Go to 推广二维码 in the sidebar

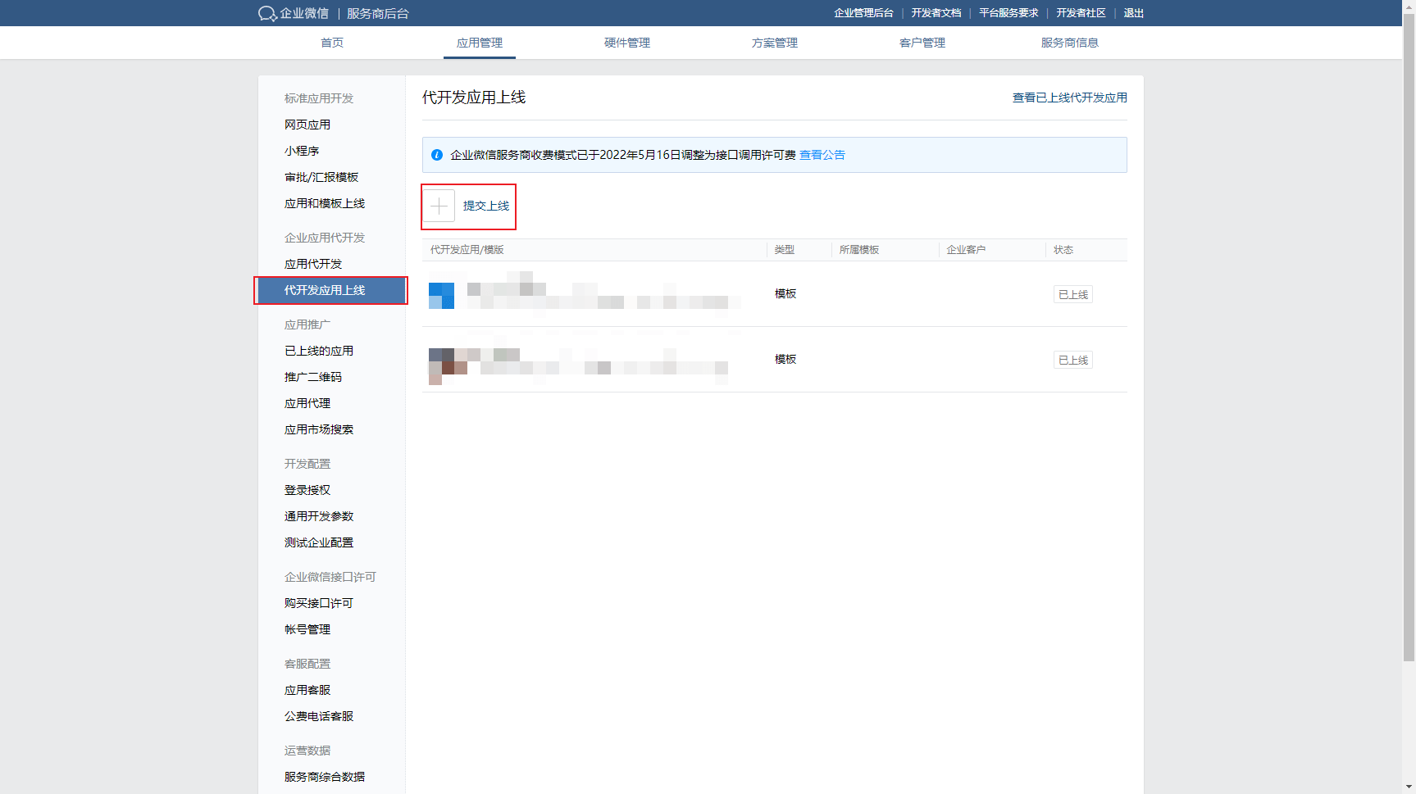(x=313, y=377)
